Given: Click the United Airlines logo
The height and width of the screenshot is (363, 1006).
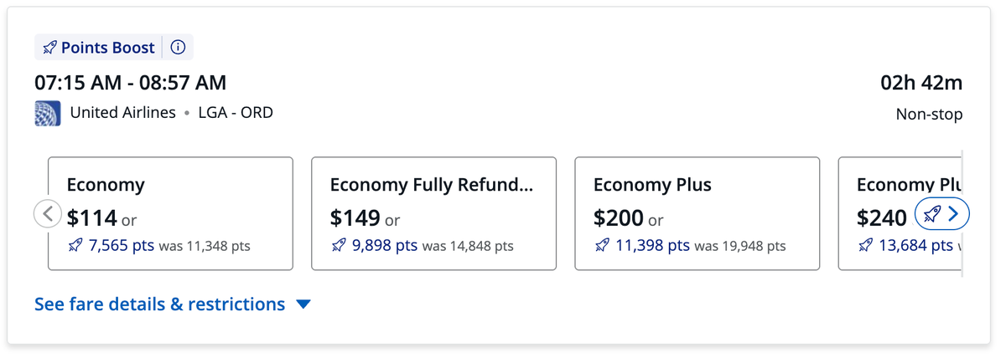Looking at the screenshot, I should click(48, 113).
